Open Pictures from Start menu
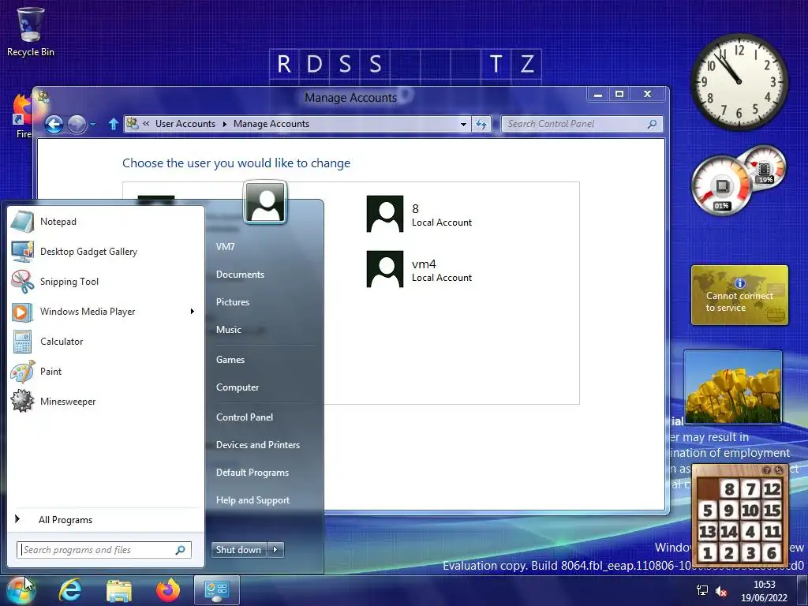 [233, 302]
